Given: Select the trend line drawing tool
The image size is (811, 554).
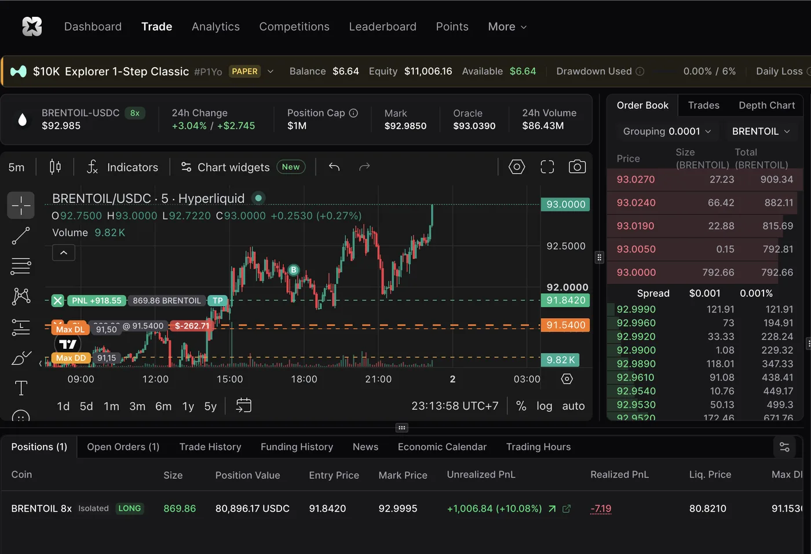Looking at the screenshot, I should pos(21,236).
